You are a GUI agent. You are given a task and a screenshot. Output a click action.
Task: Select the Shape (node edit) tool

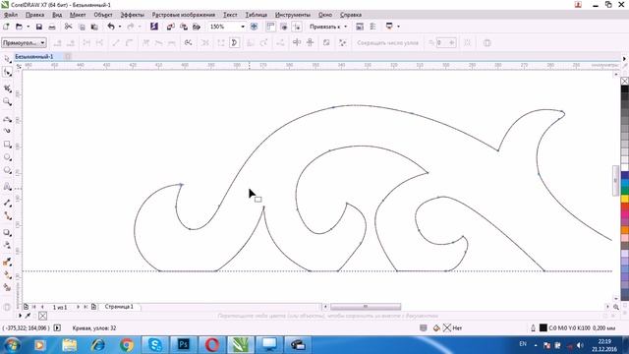(7, 73)
